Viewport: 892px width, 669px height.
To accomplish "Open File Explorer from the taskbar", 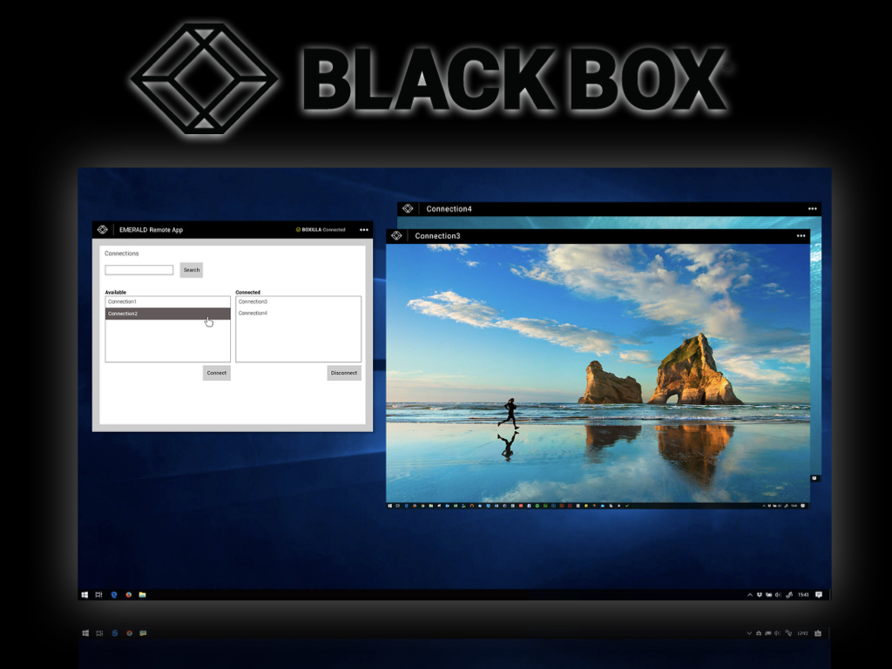I will (x=143, y=595).
